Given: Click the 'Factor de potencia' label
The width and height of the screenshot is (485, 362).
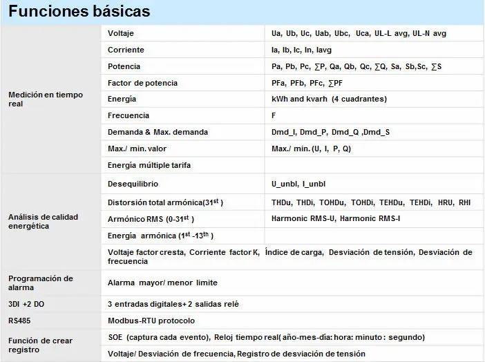Looking at the screenshot, I should (142, 83).
